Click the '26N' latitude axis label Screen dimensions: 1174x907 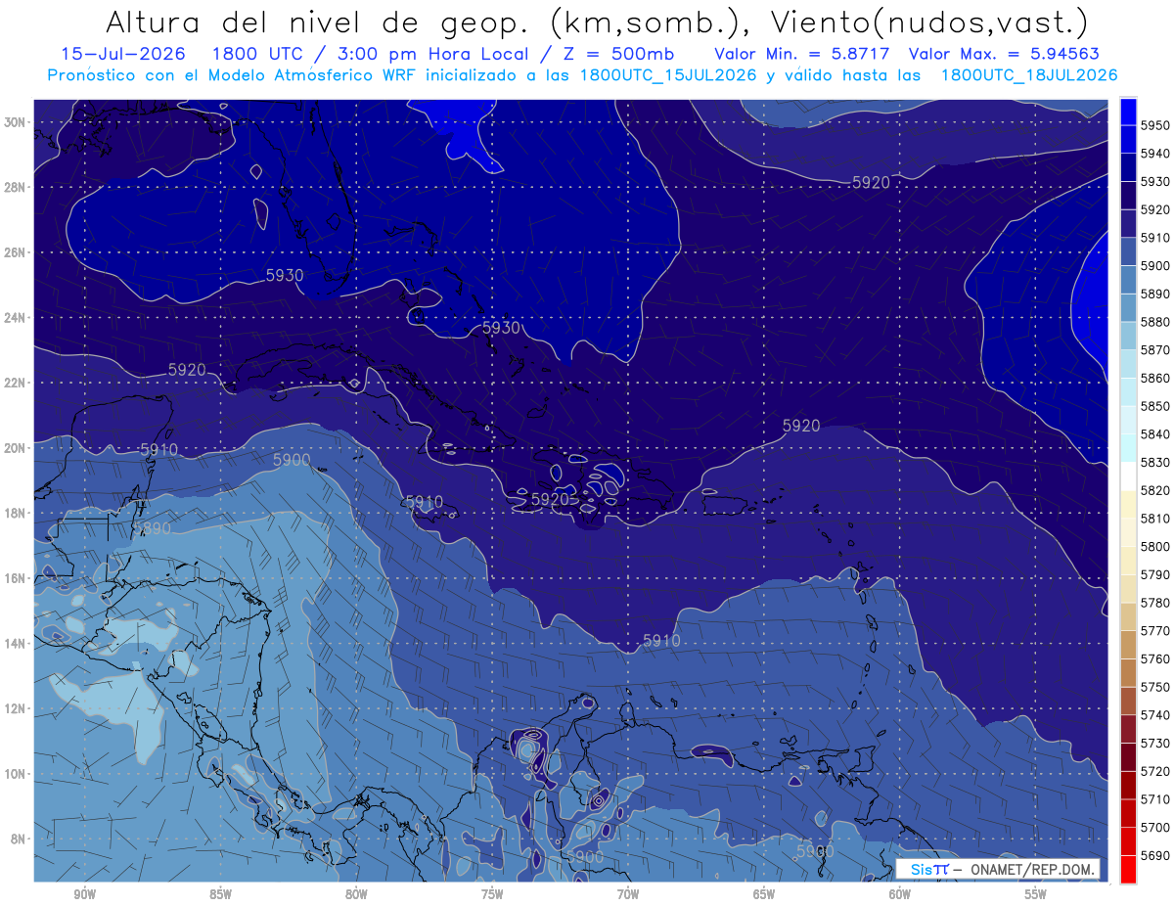(15, 252)
